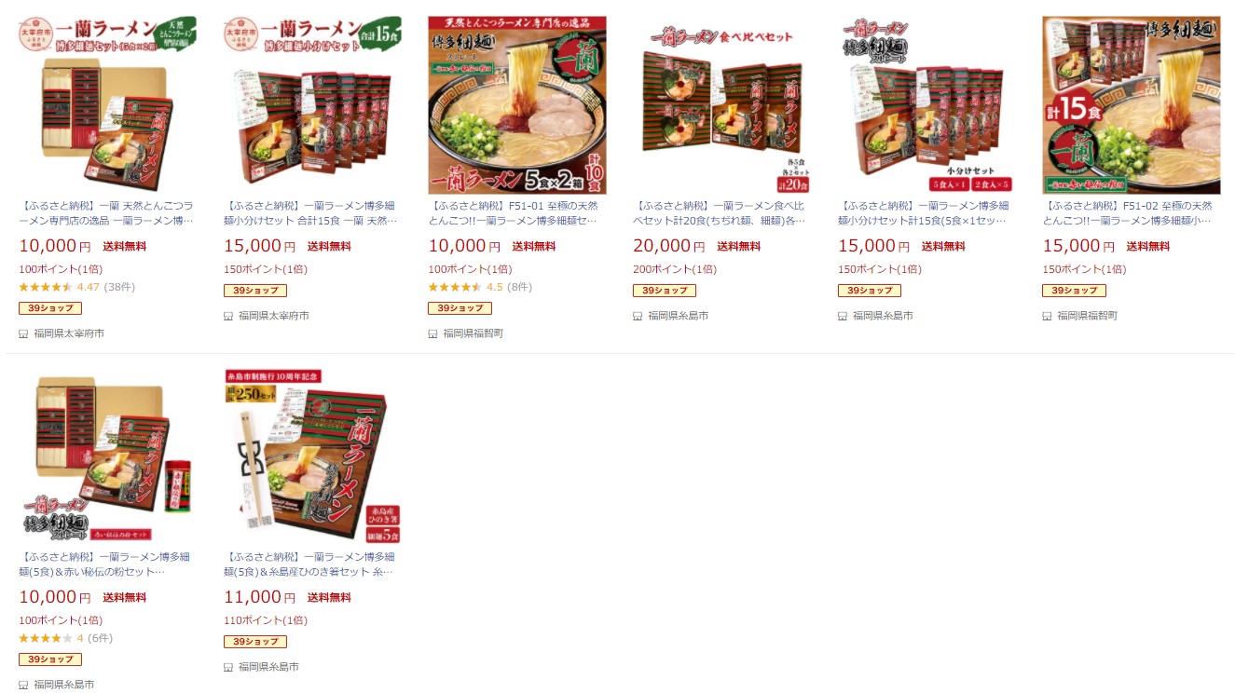Click the 39ショップ badge on the 11,000円 item
The width and height of the screenshot is (1235, 693).
tap(255, 642)
